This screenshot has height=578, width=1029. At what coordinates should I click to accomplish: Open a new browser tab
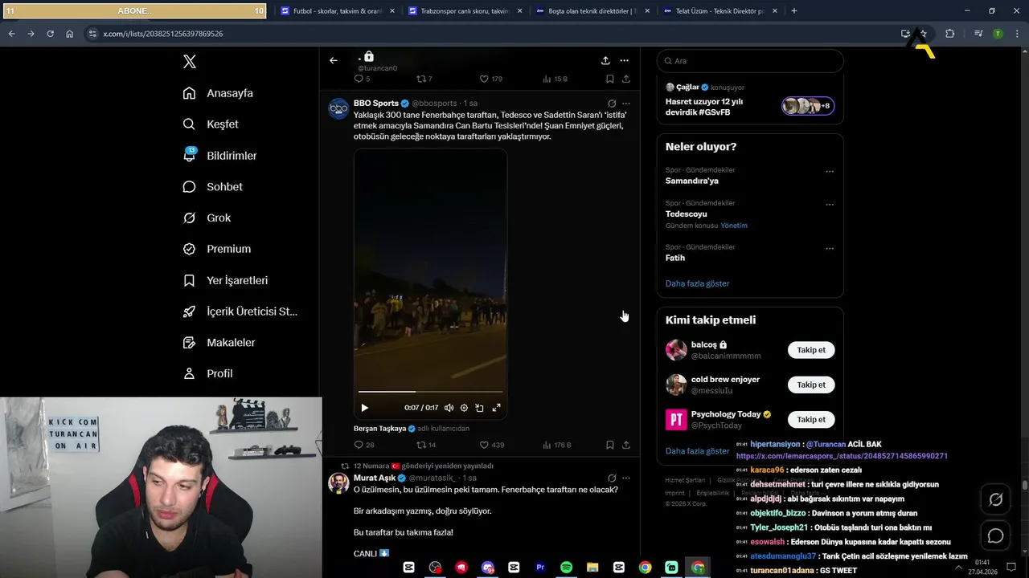point(794,11)
